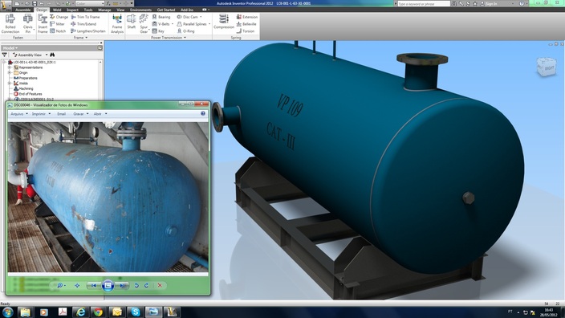The width and height of the screenshot is (565, 318).
Task: Select Parallel Splines tool
Action: (193, 24)
